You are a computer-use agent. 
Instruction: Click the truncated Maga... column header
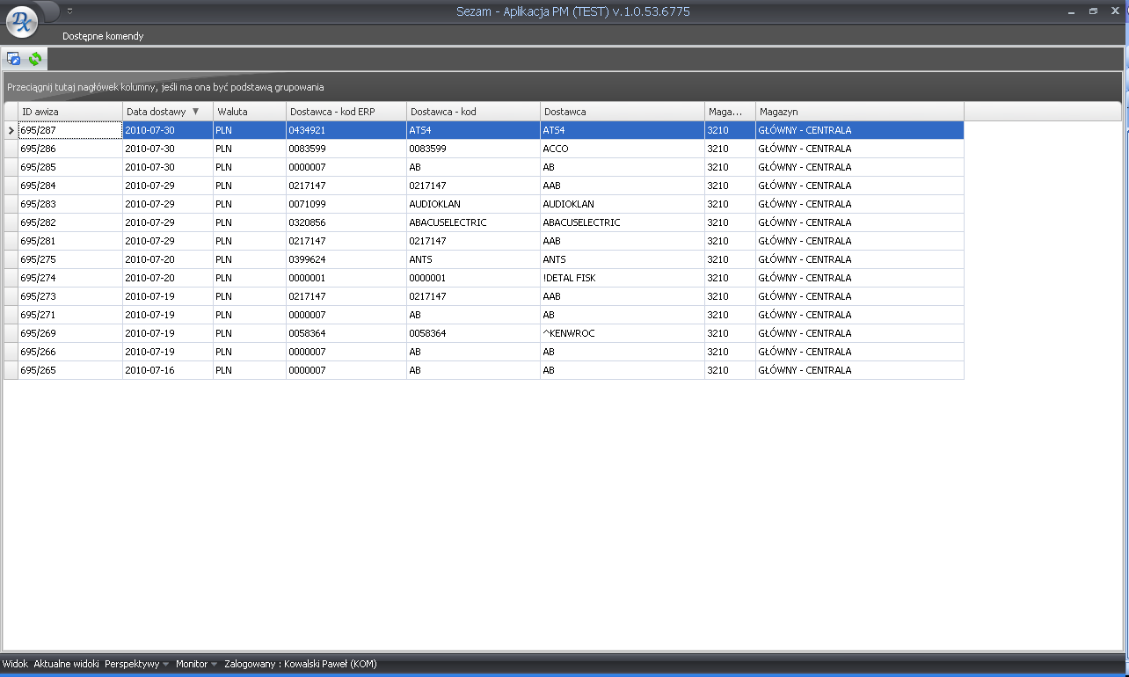[x=730, y=112]
